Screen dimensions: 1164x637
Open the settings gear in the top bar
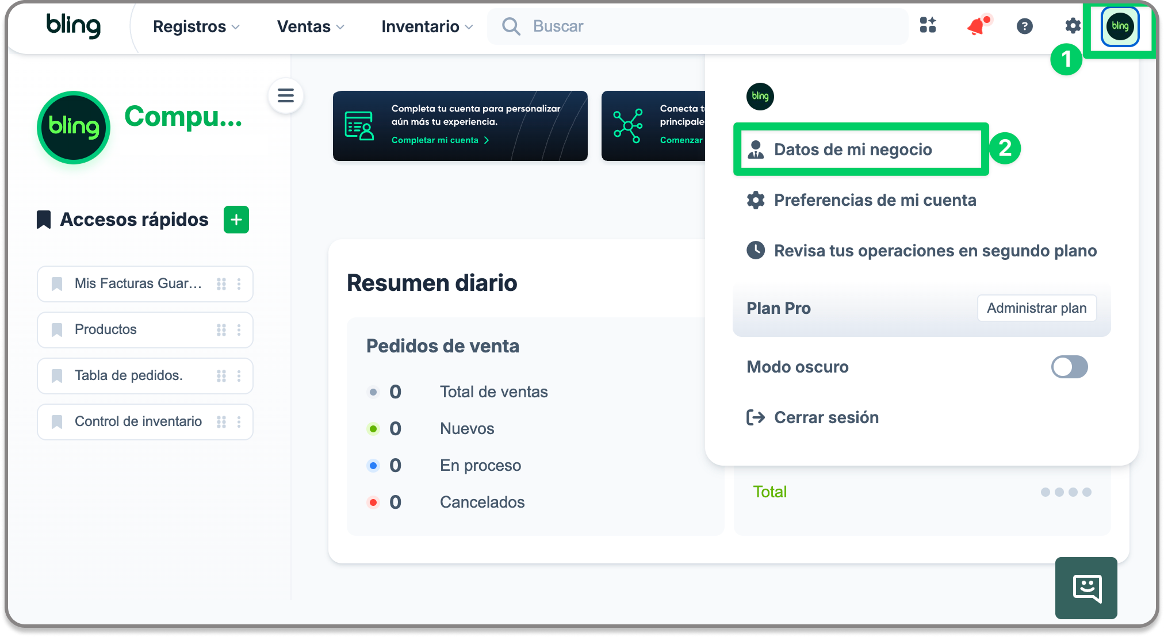click(1073, 26)
